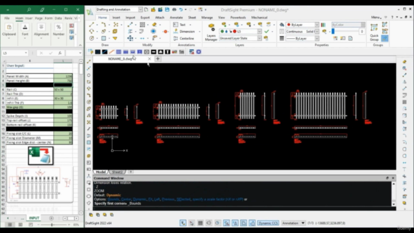
Task: Open the Continuous line style dropdown
Action: coord(316,32)
